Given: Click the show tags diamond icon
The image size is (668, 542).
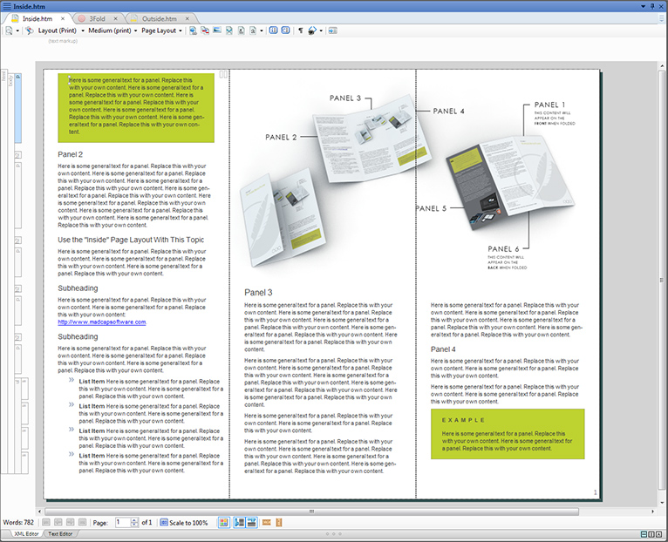Looking at the screenshot, I should pos(312,30).
